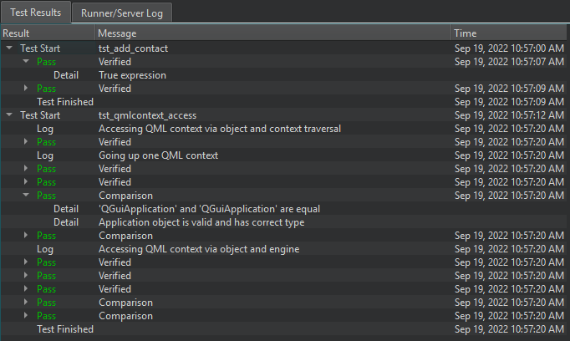Image resolution: width=570 pixels, height=341 pixels.
Task: Collapse the tst_add_contact Test Start arrow
Action: 9,48
